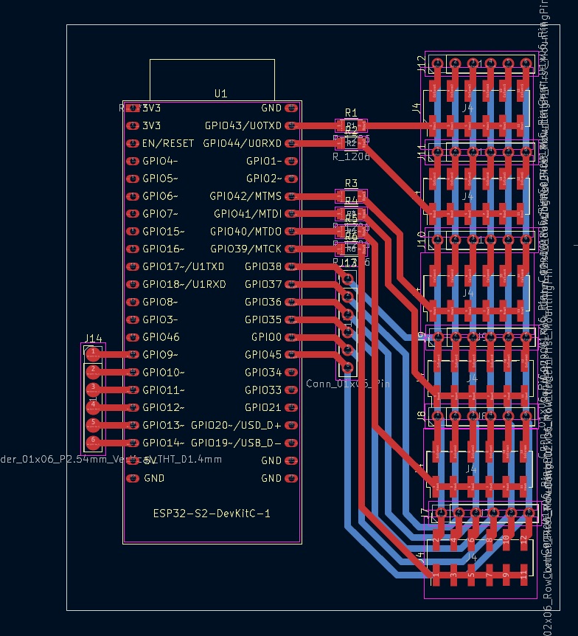Select the GPIO45 pin label
Image resolution: width=578 pixels, height=636 pixels.
(263, 355)
